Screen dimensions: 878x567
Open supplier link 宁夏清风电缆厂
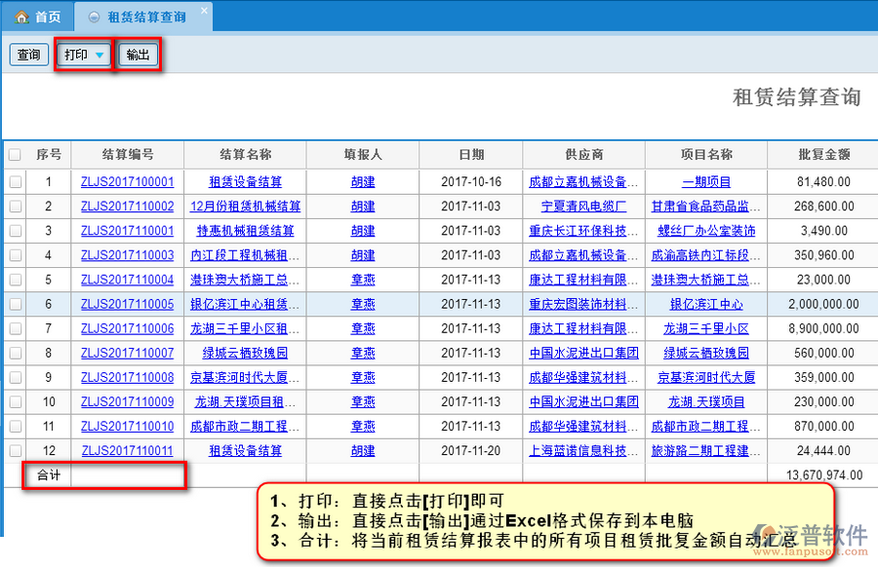point(583,207)
